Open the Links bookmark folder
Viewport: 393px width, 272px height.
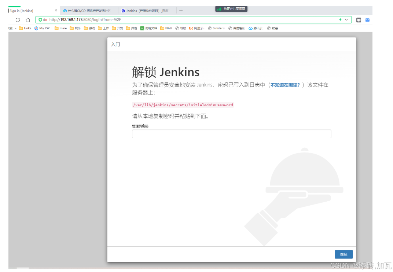click(x=25, y=28)
